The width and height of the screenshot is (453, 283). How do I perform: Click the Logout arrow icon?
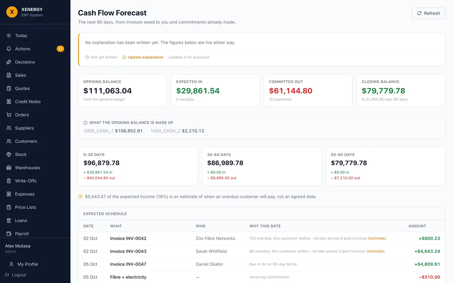click(x=7, y=275)
